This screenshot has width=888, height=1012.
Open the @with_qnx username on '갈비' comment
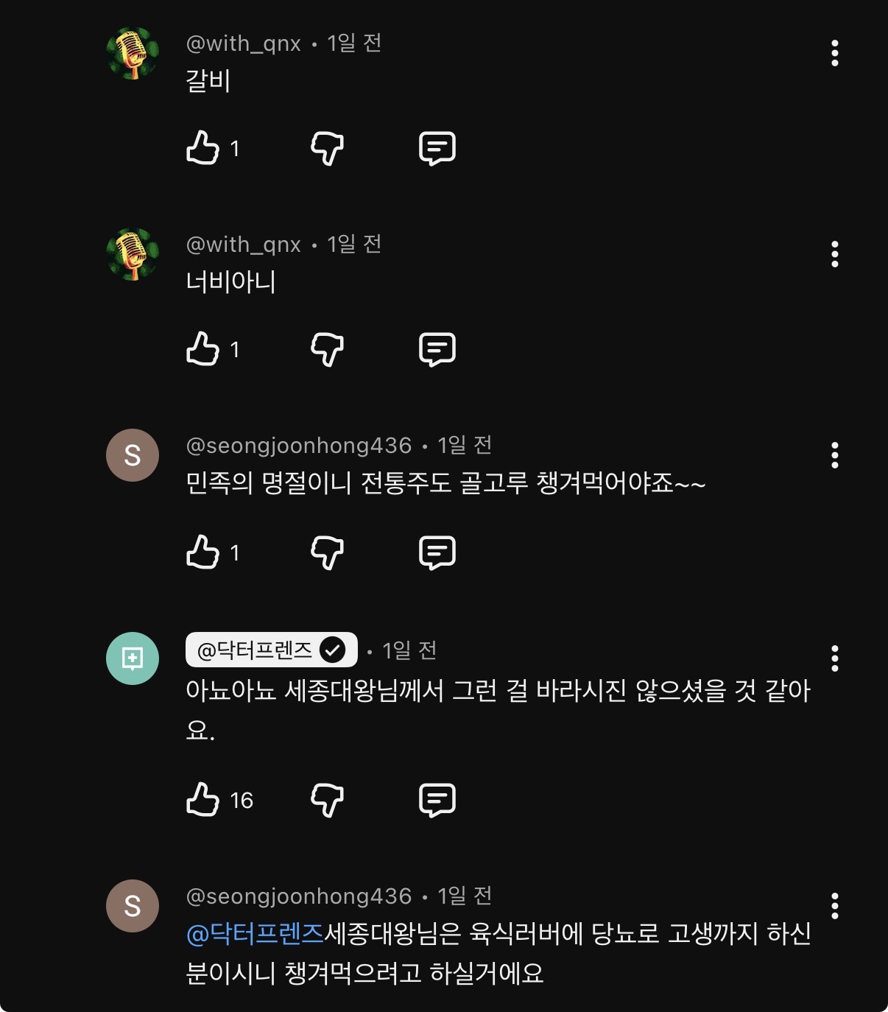(x=243, y=43)
